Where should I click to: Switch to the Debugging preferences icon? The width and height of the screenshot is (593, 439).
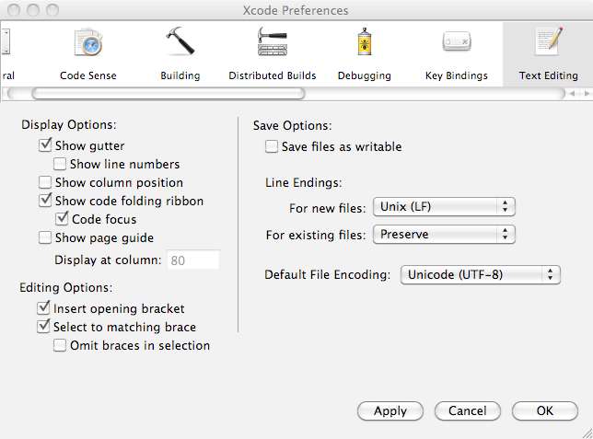(x=365, y=43)
